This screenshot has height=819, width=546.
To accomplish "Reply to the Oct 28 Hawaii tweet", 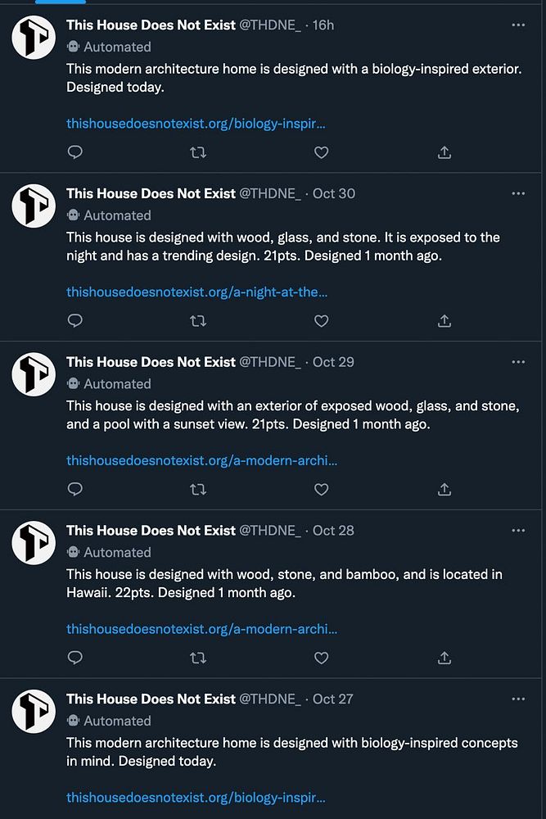I will coord(75,658).
